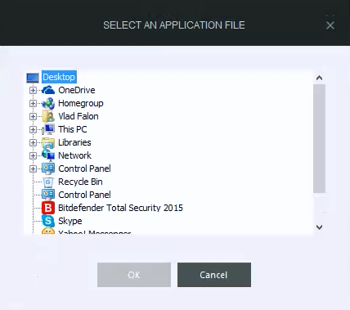350x310 pixels.
Task: Click the scrollbar down arrow
Action: click(319, 227)
